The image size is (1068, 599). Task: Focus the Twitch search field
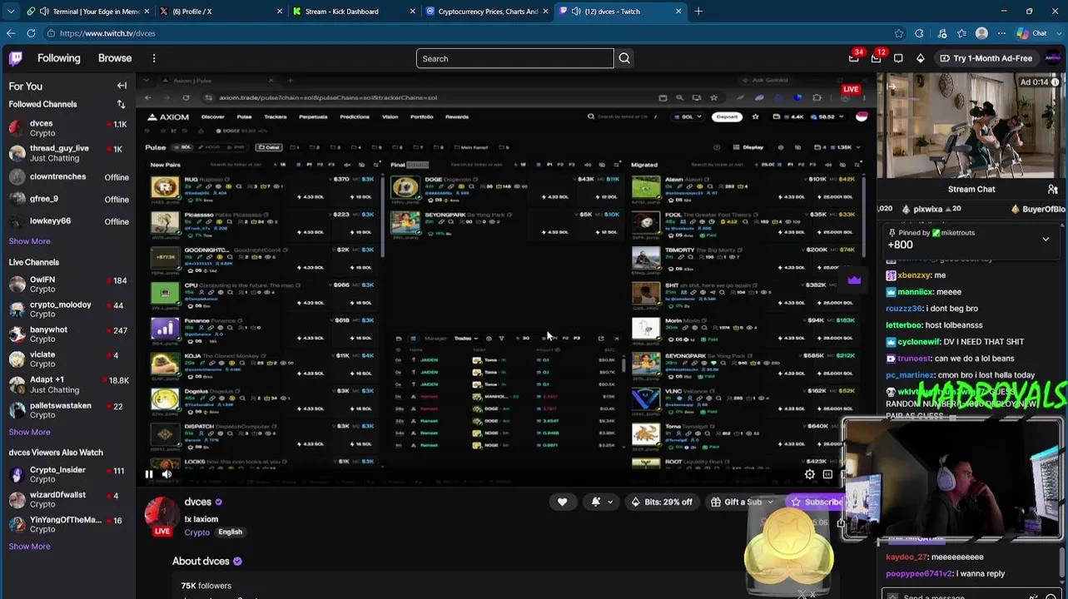[x=514, y=58]
